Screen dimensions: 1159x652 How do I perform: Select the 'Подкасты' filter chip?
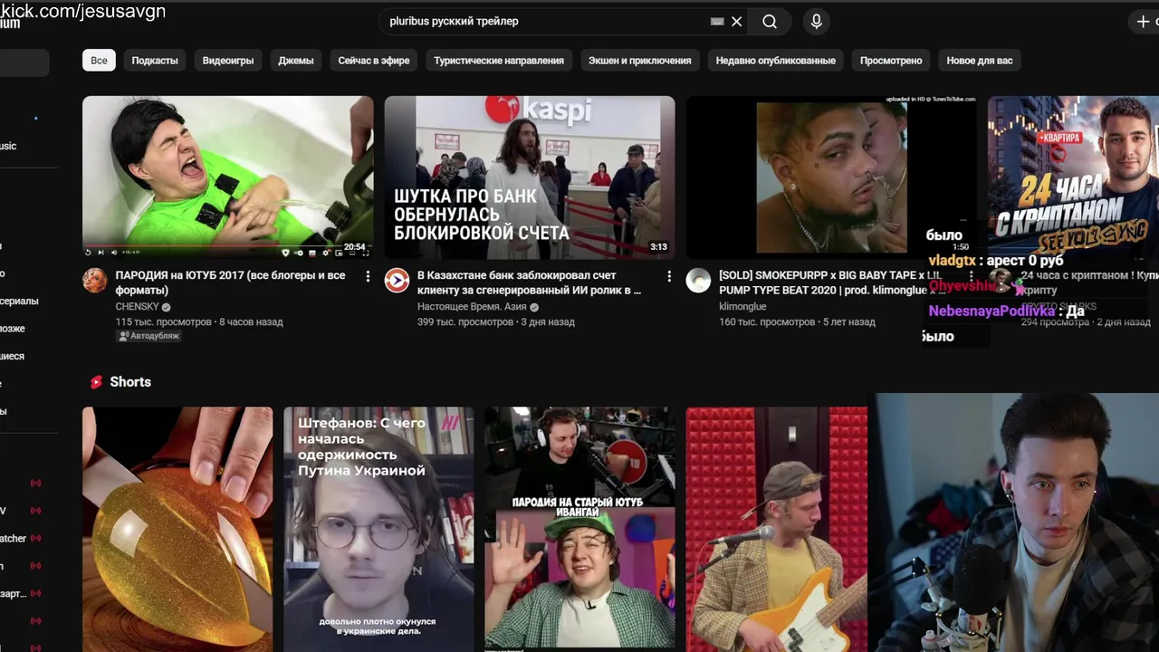pos(155,61)
